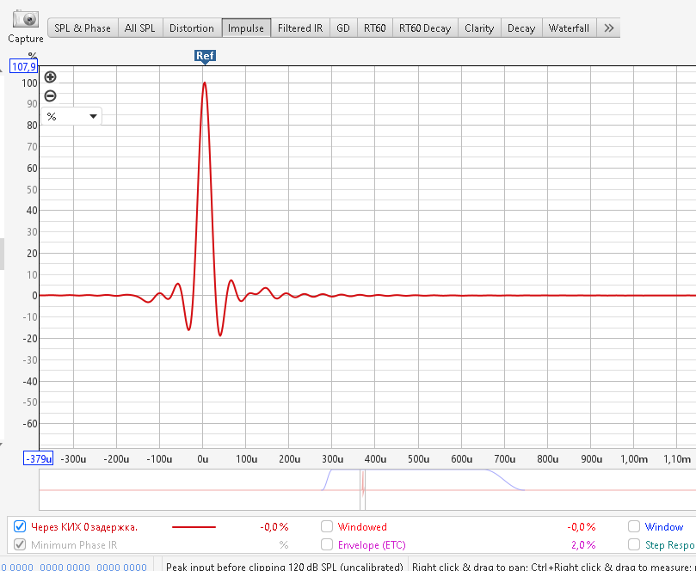This screenshot has width=696, height=571.
Task: Go to the Distortion tab
Action: pyautogui.click(x=191, y=28)
